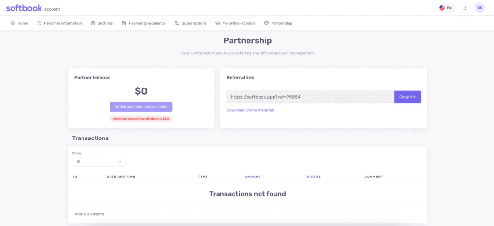Click the dropdown chevron in Show field
Image resolution: width=494 pixels, height=226 pixels.
coord(120,162)
